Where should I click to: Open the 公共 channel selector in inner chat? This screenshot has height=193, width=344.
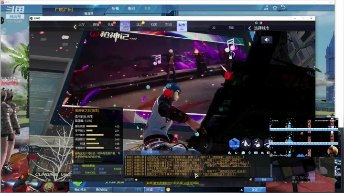(x=129, y=180)
